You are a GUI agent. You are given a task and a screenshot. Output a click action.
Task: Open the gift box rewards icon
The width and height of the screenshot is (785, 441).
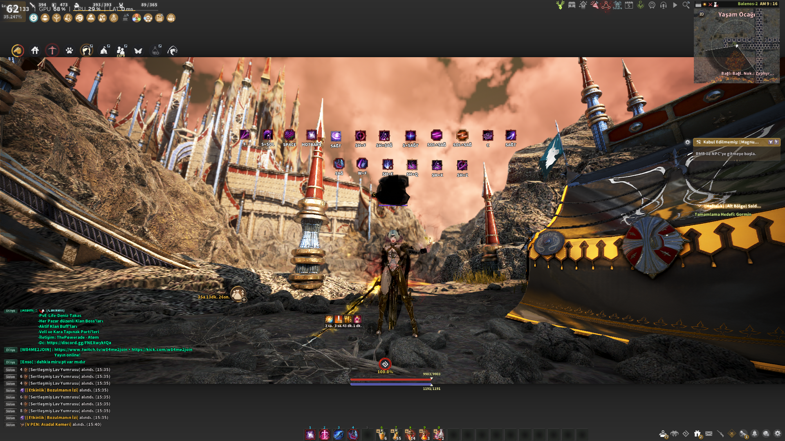[x=698, y=434]
